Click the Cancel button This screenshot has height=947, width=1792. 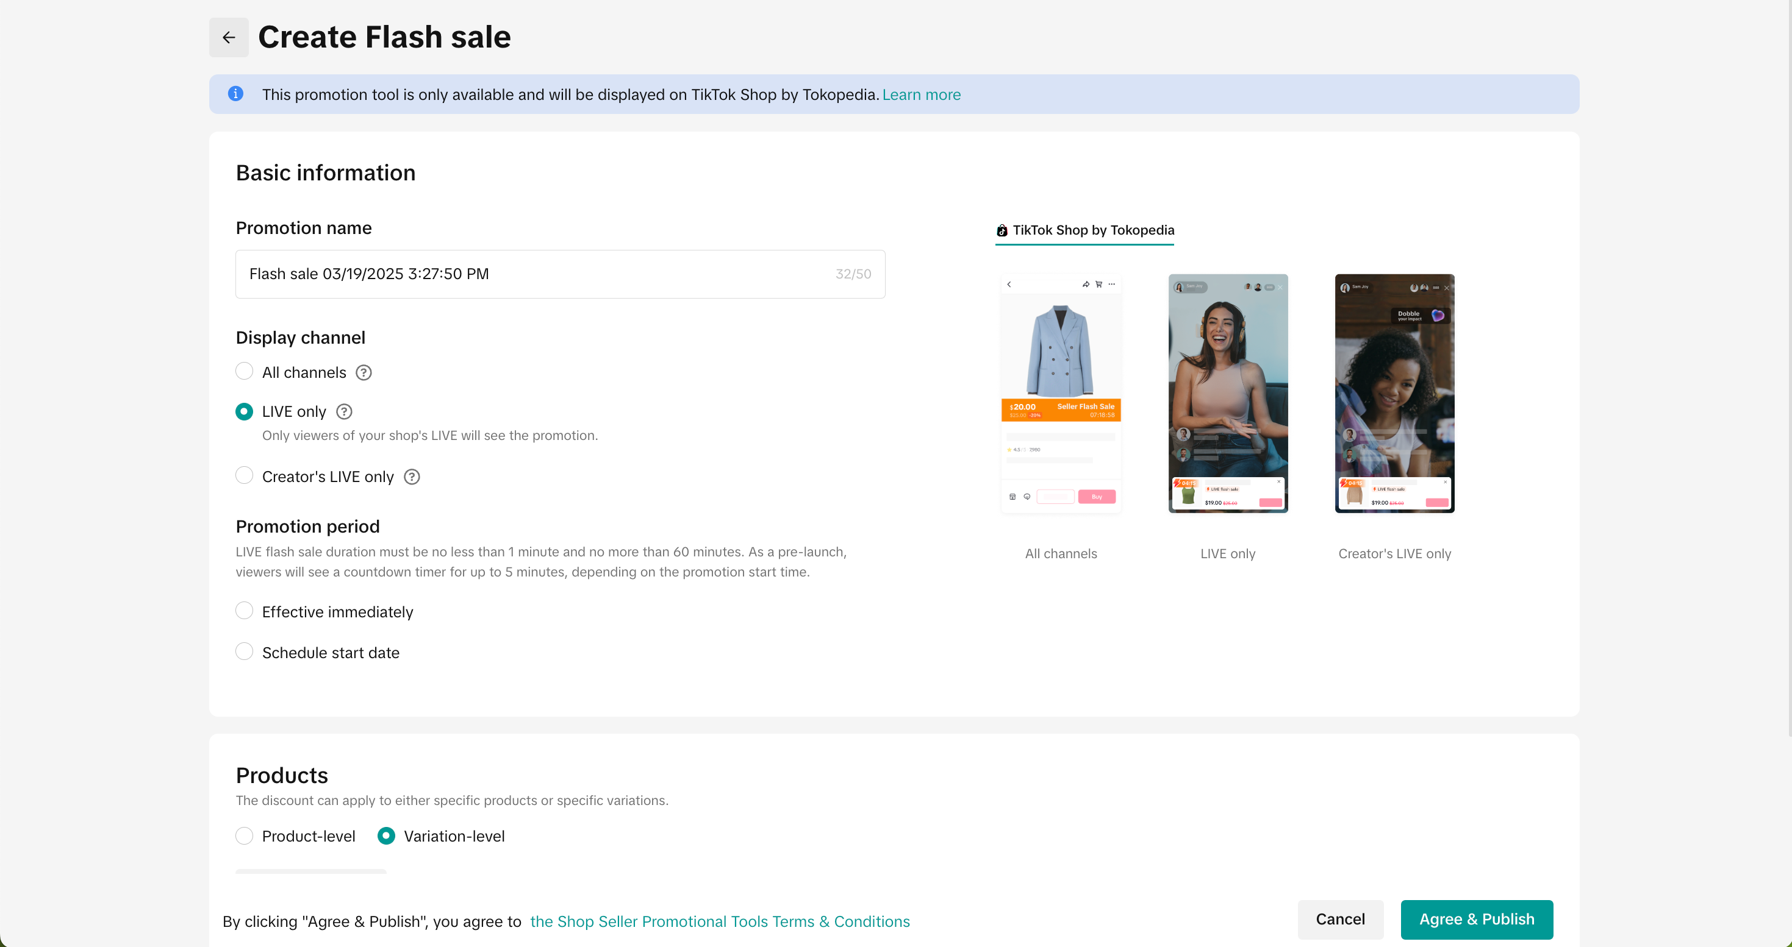[1340, 919]
